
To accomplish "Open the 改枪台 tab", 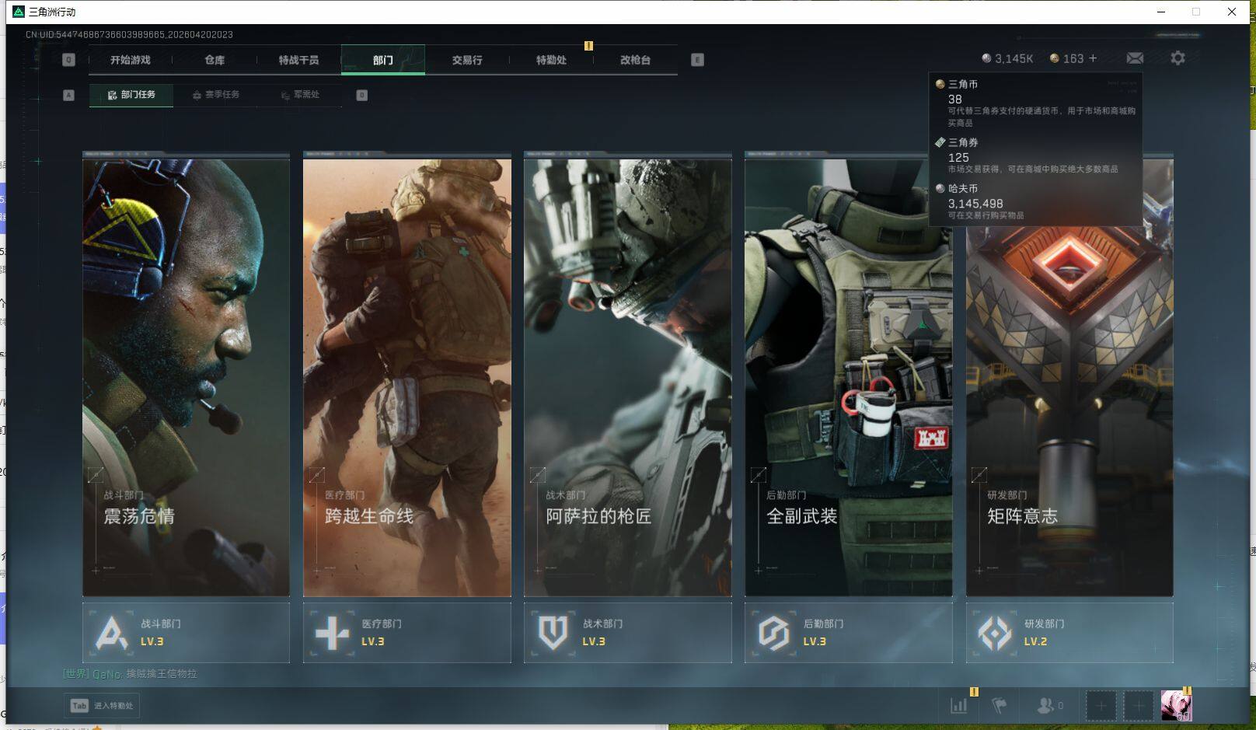I will tap(635, 60).
